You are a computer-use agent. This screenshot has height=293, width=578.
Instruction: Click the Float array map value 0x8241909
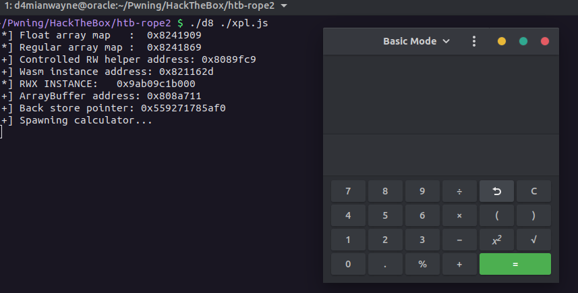click(174, 35)
